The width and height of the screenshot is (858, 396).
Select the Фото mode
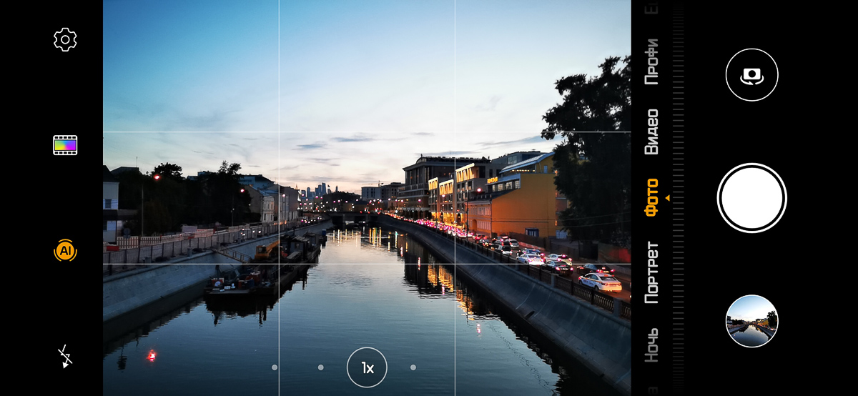click(x=652, y=197)
